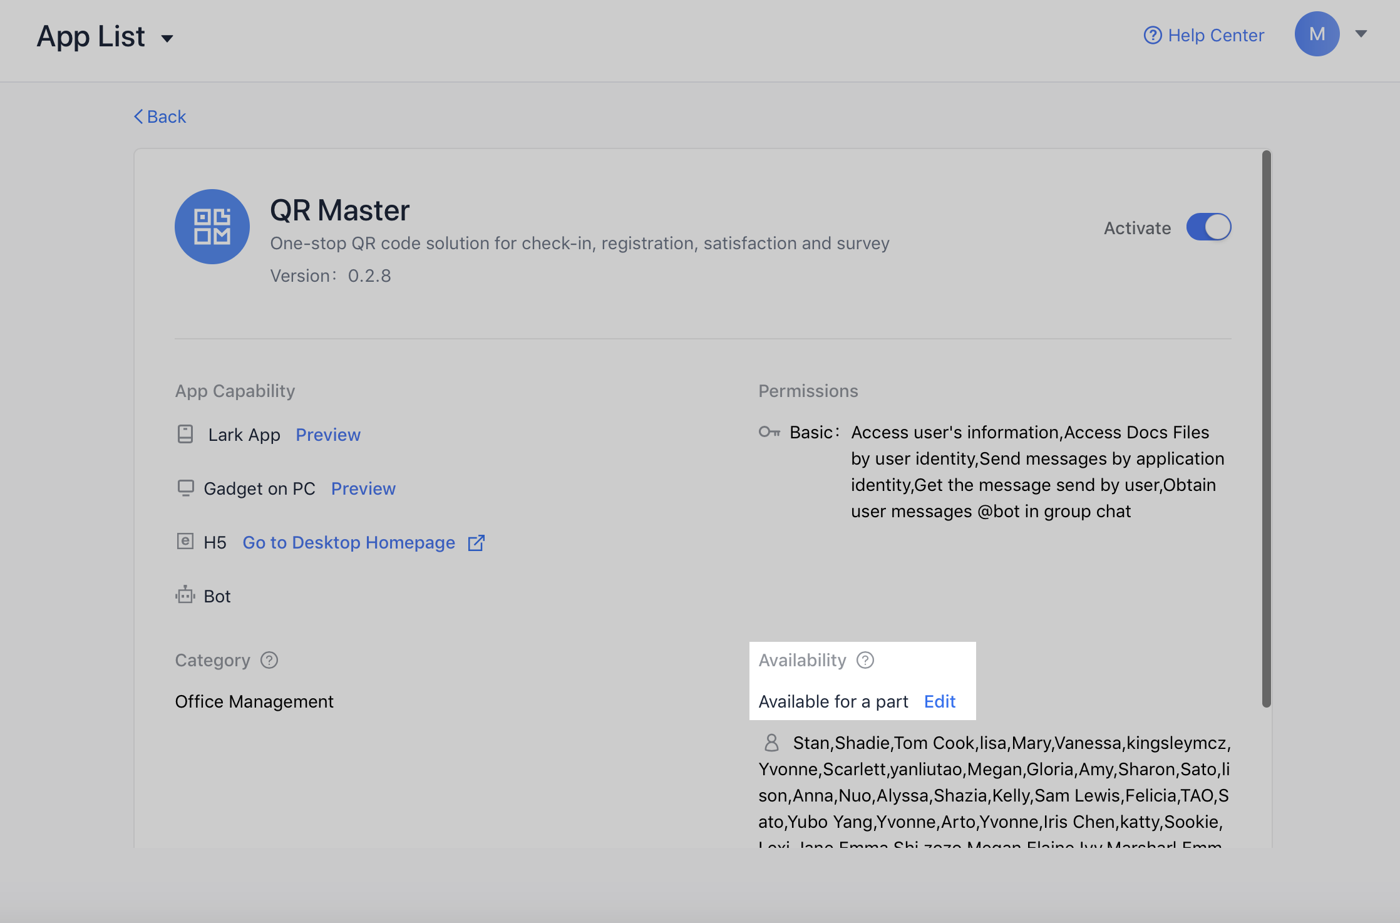Click the Help Center question mark icon

[x=1152, y=35]
